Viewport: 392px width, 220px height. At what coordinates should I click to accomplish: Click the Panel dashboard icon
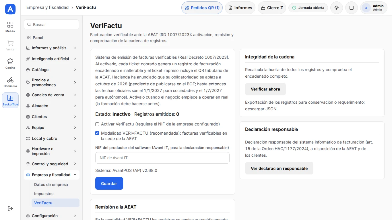pyautogui.click(x=28, y=38)
